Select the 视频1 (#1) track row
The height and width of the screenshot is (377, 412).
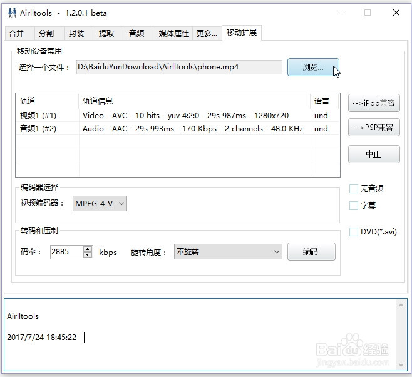pos(178,116)
